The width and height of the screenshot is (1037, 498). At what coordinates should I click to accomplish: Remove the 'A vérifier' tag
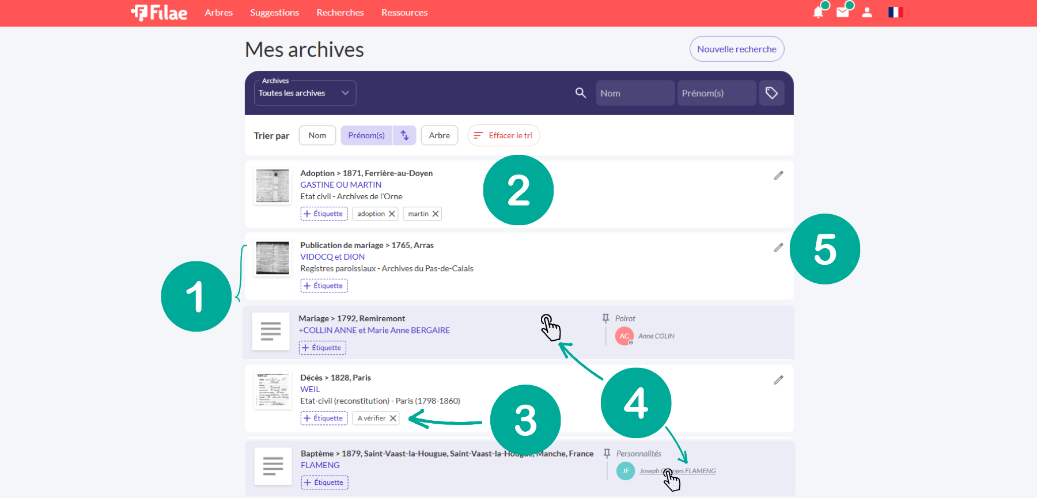point(393,418)
